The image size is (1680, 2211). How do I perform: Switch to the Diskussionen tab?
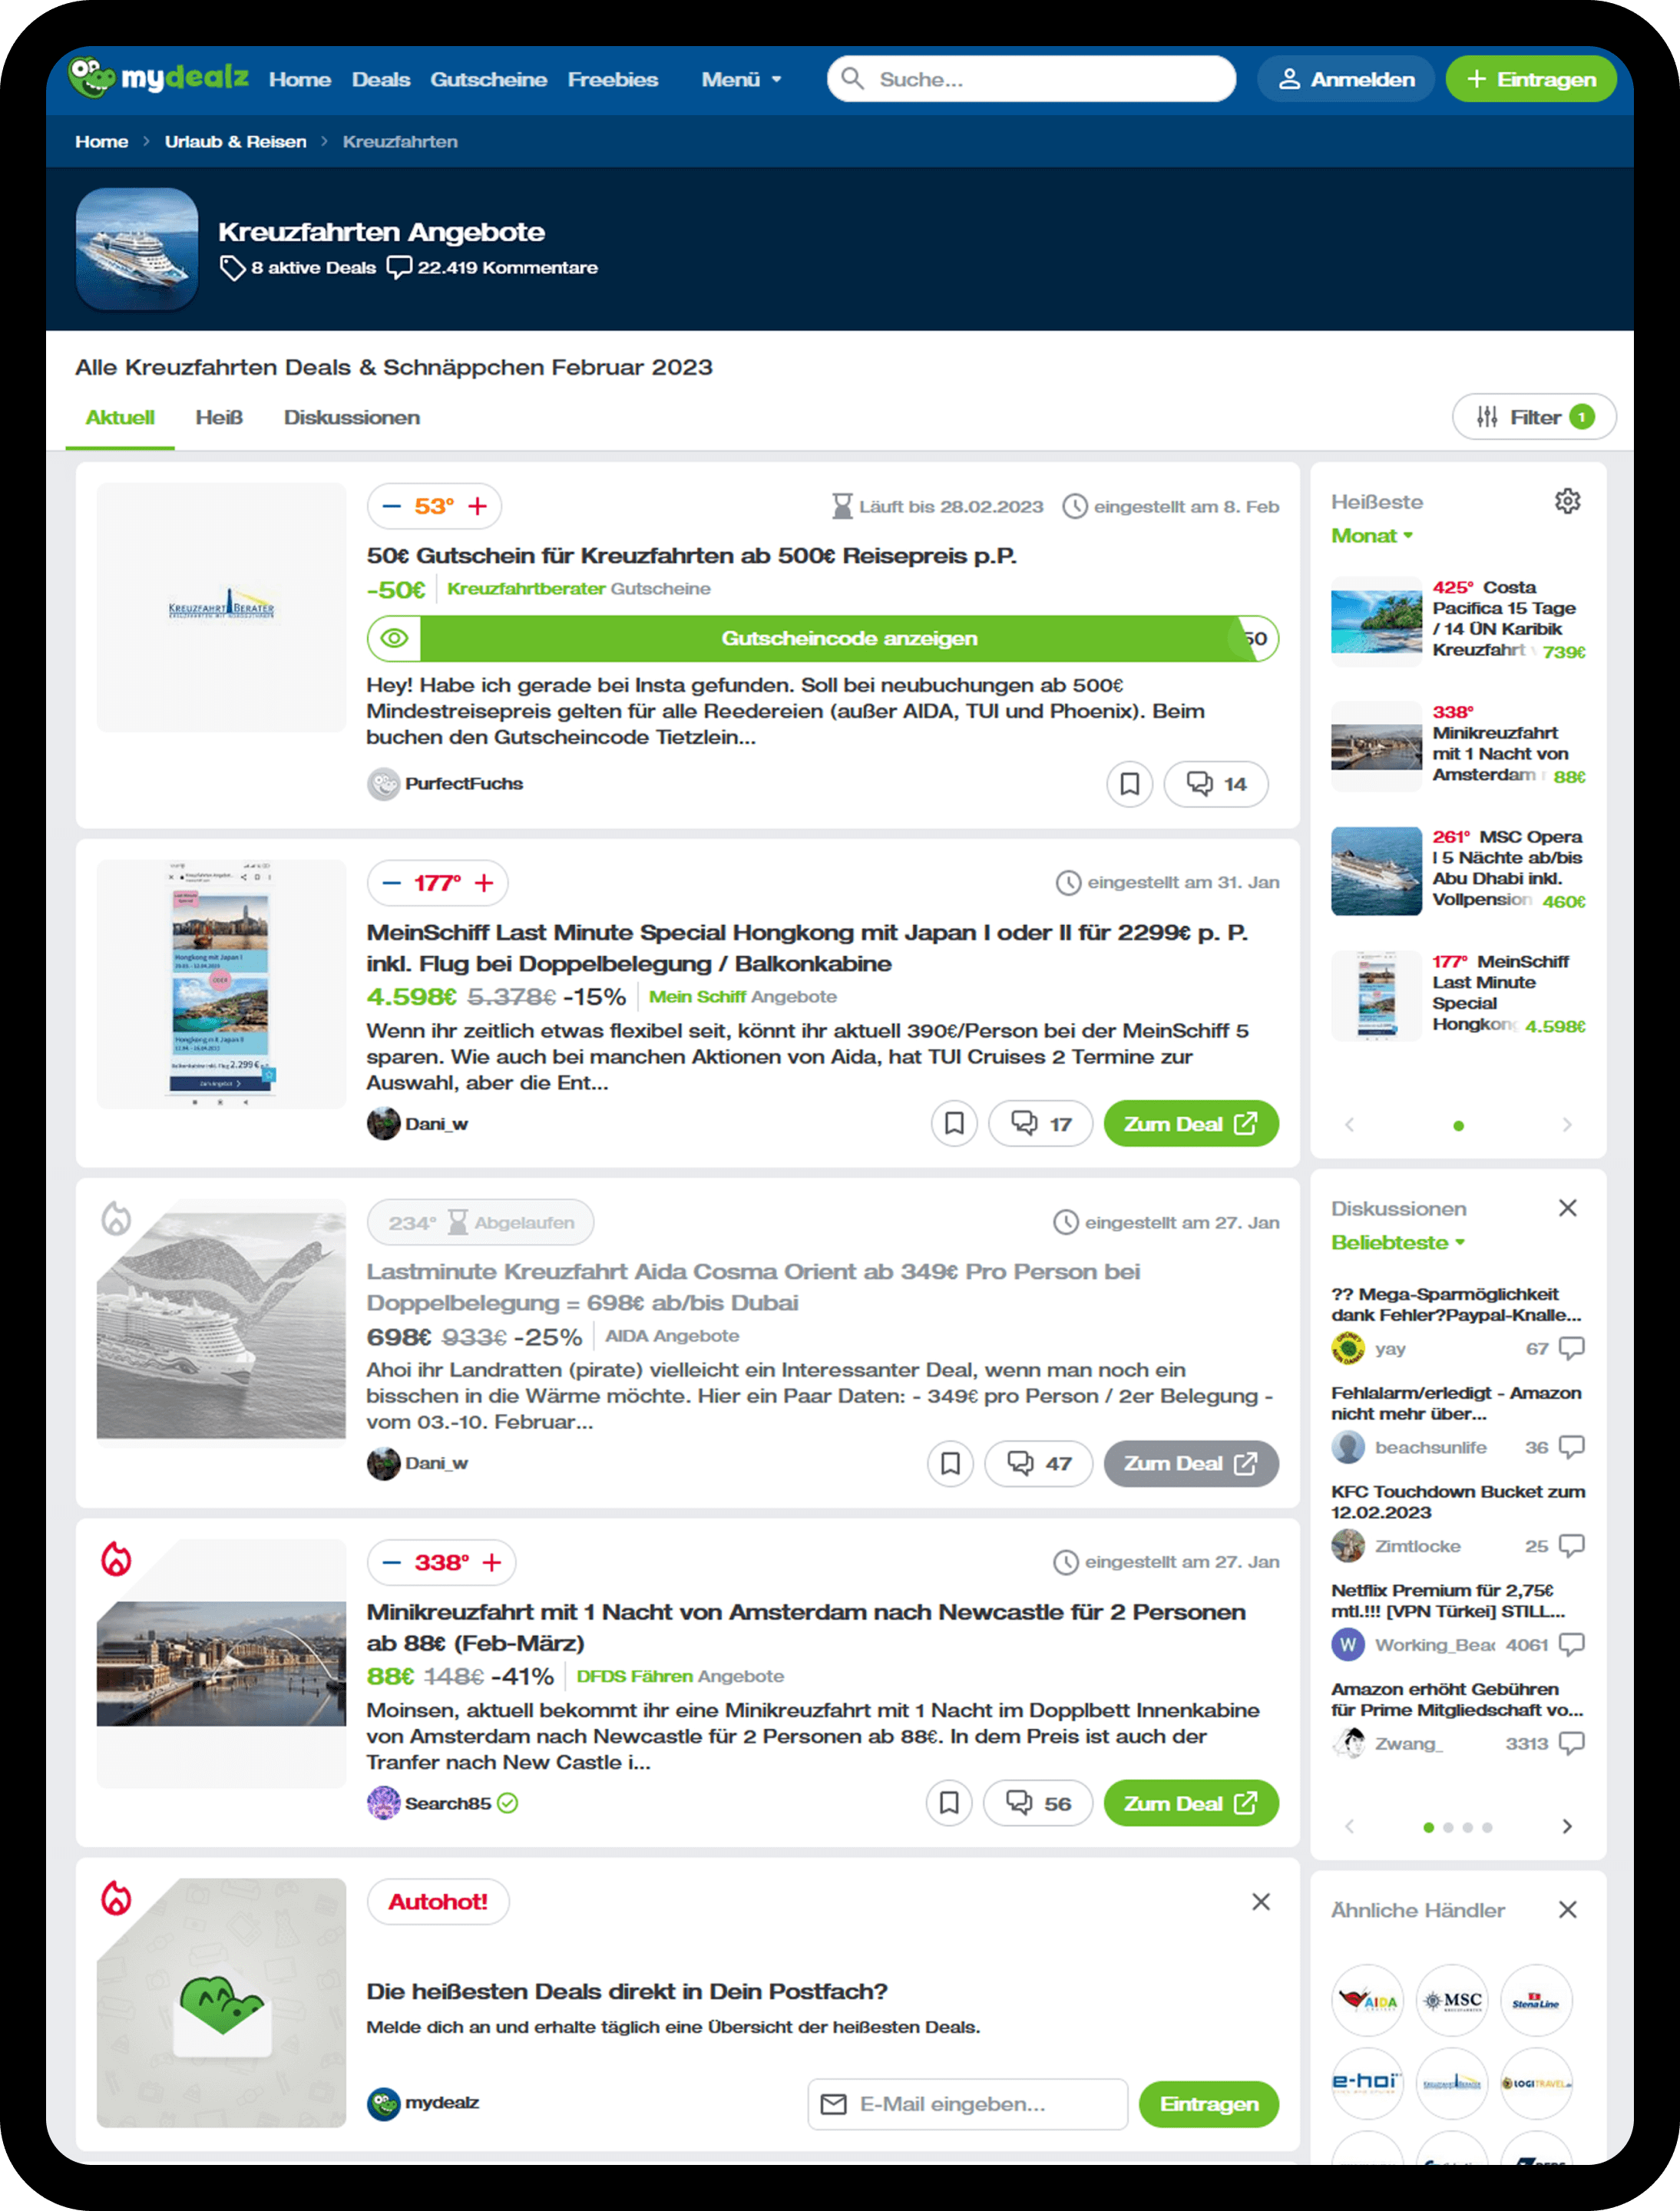(x=351, y=418)
